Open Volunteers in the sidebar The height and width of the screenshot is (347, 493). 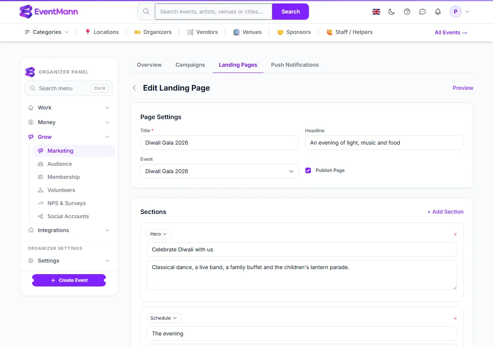tap(74, 190)
